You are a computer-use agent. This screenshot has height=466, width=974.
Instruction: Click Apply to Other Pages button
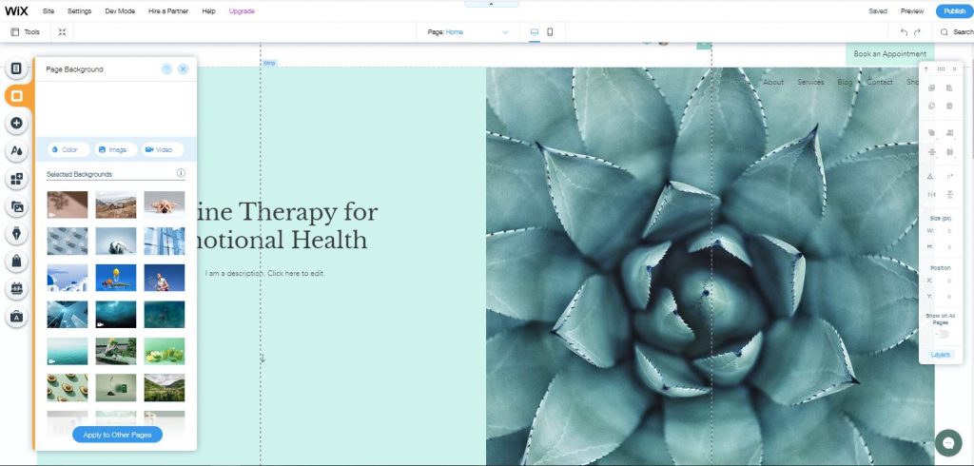pyautogui.click(x=118, y=435)
